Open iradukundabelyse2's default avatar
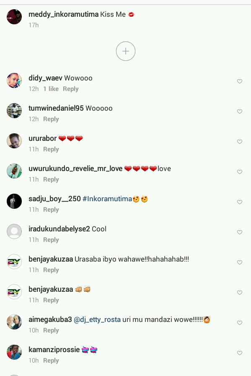Viewport: 251px width, 376px height. 14,231
